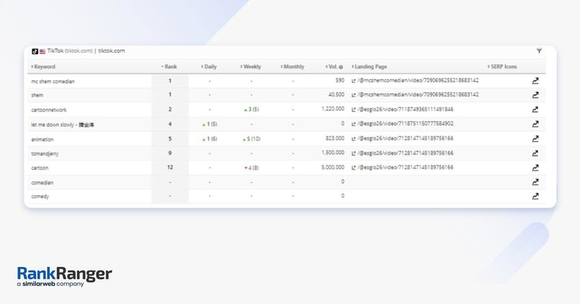The width and height of the screenshot is (580, 304).
Task: Open trend chart icon for animation row
Action: click(x=535, y=139)
